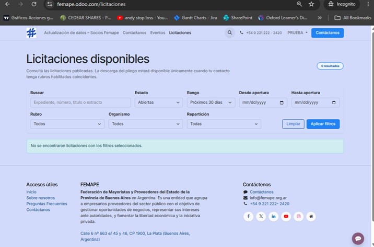Focus the Buscar search input field
Image resolution: width=374 pixels, height=247 pixels.
80,103
